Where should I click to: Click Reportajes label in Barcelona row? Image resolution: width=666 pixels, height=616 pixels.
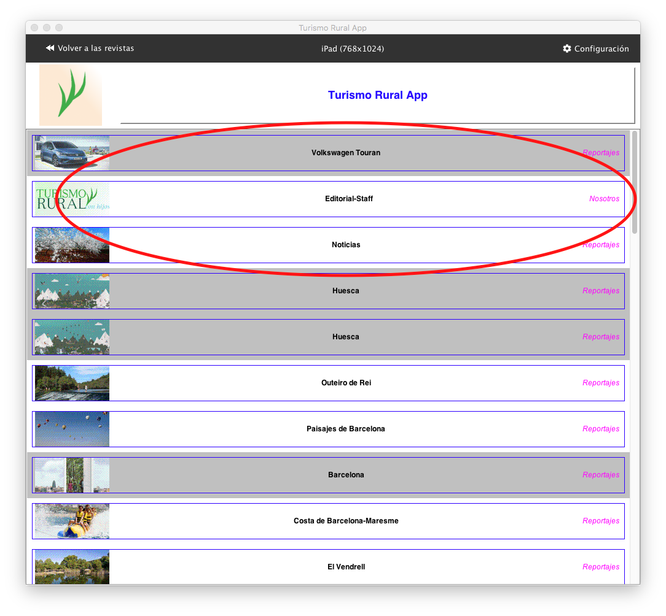tap(600, 475)
